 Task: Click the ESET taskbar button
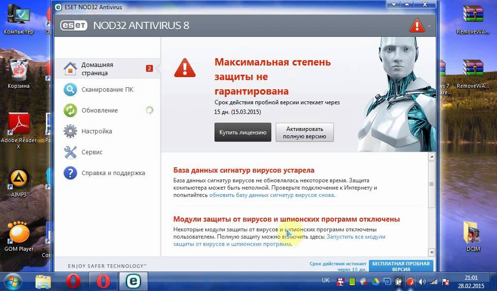click(133, 281)
